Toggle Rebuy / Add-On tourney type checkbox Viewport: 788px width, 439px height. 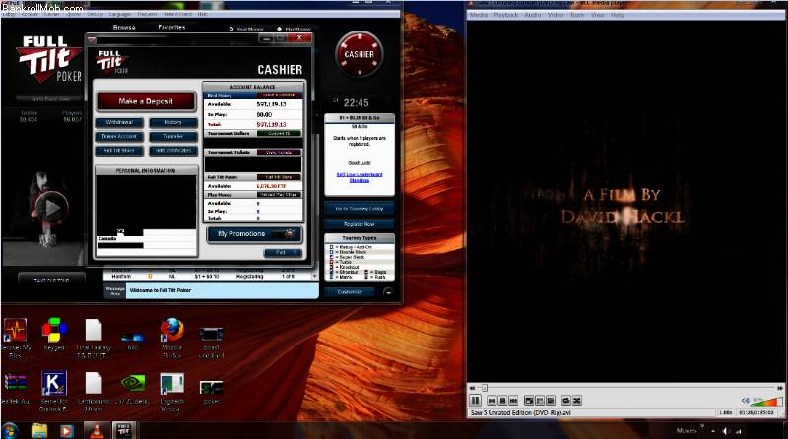[331, 247]
